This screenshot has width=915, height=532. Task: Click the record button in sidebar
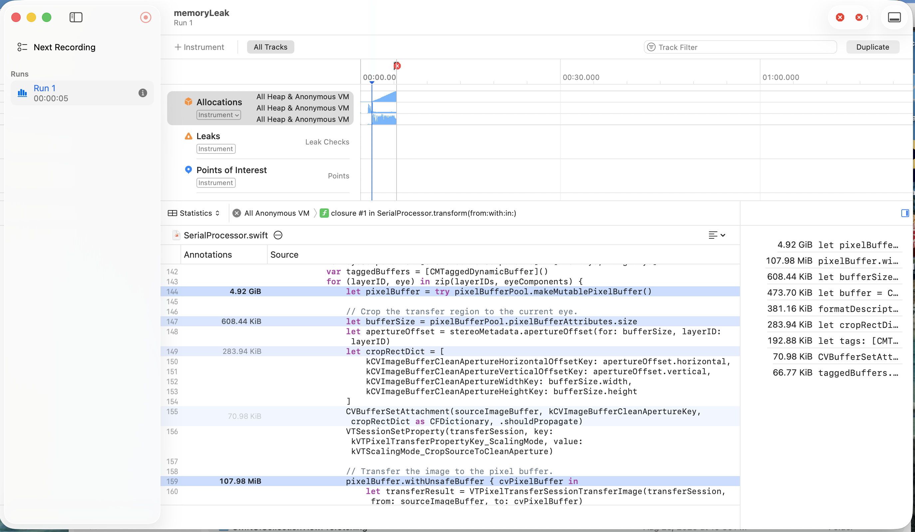coord(146,17)
